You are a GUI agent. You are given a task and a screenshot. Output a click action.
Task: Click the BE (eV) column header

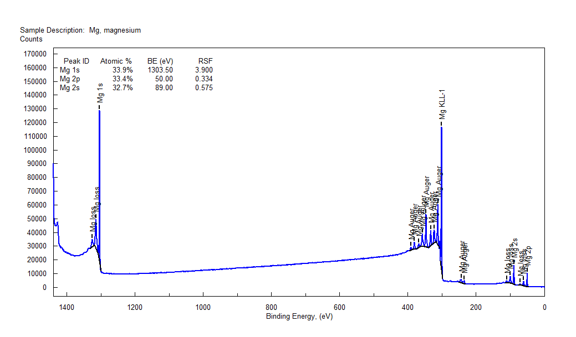160,61
